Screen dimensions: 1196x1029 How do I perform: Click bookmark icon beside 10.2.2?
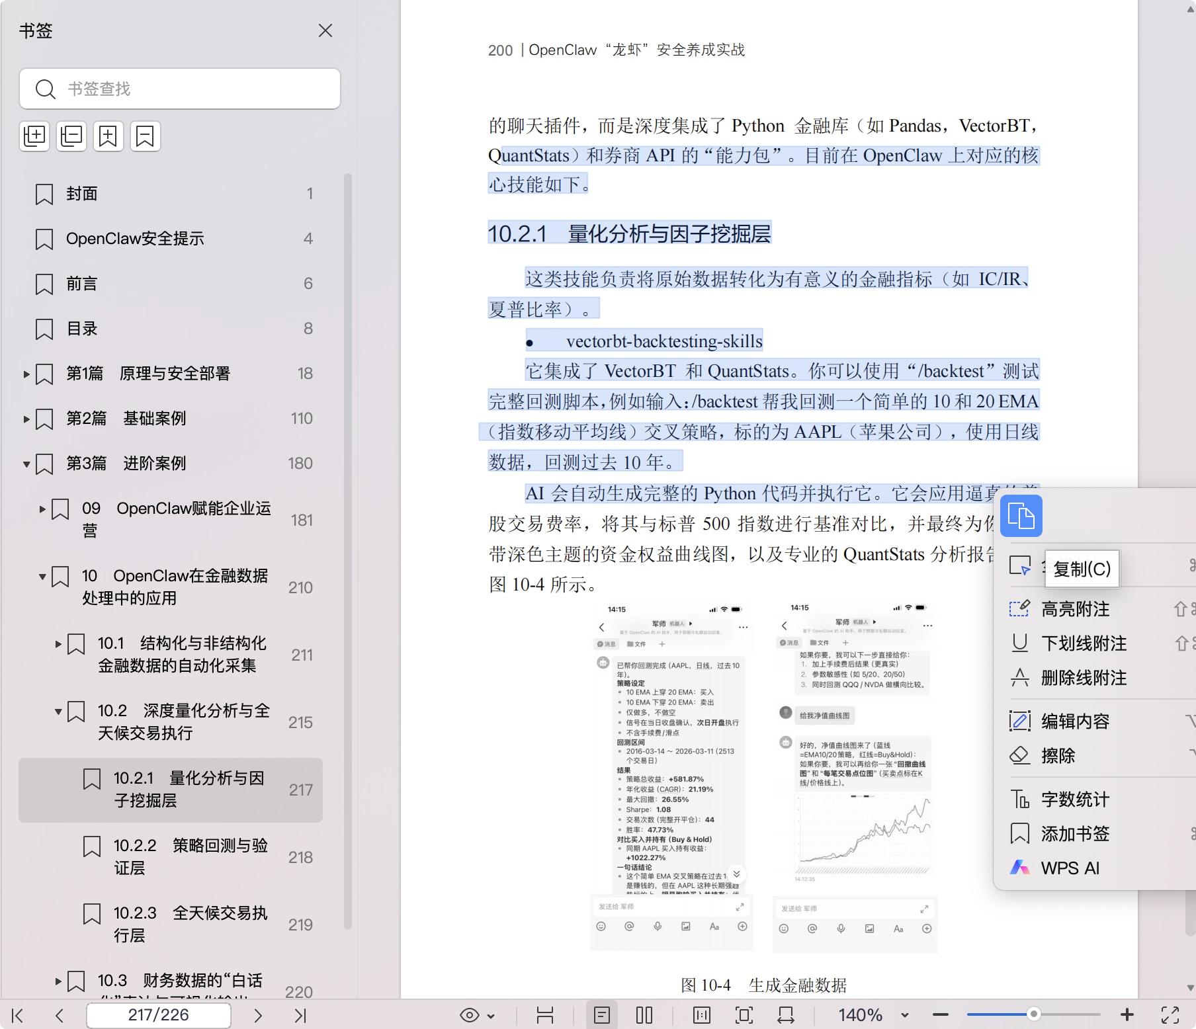pos(92,846)
